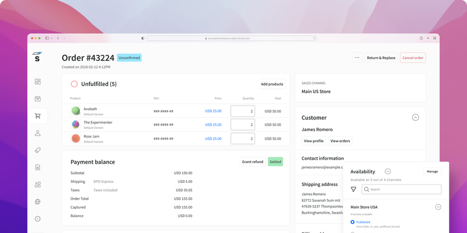467x233 pixels.
Task: Go forward with Safari forward arrow
Action: [64, 38]
